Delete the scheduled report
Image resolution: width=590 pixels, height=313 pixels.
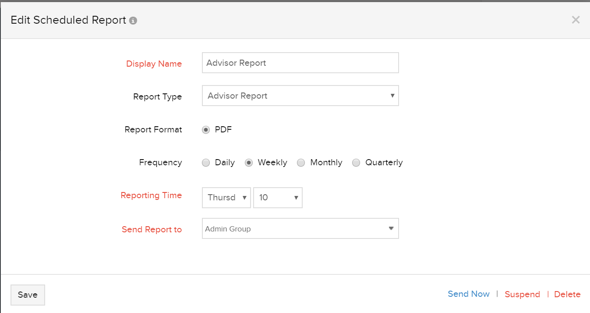point(567,295)
